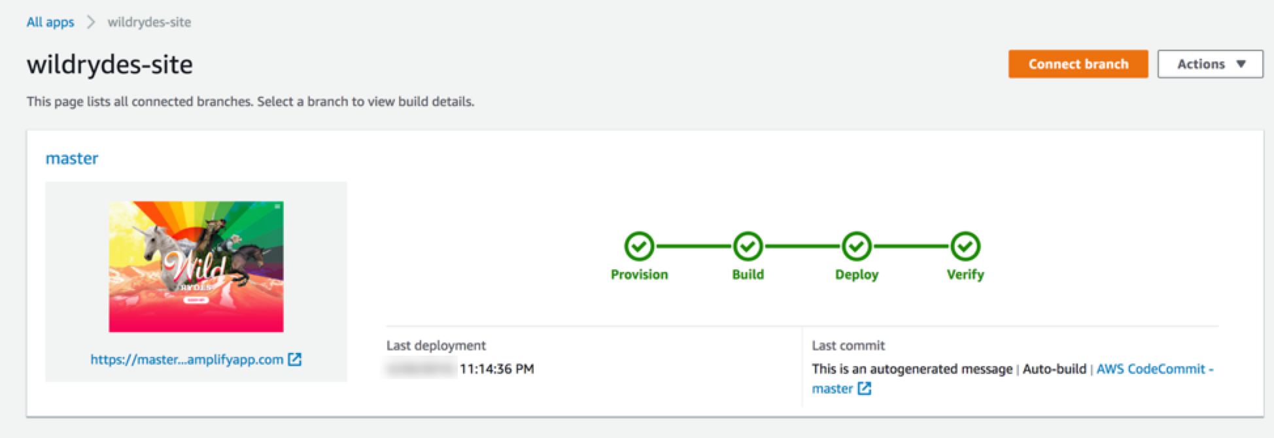Click external-link icon after CodeCommit master
Image resolution: width=1274 pixels, height=438 pixels.
(x=865, y=389)
